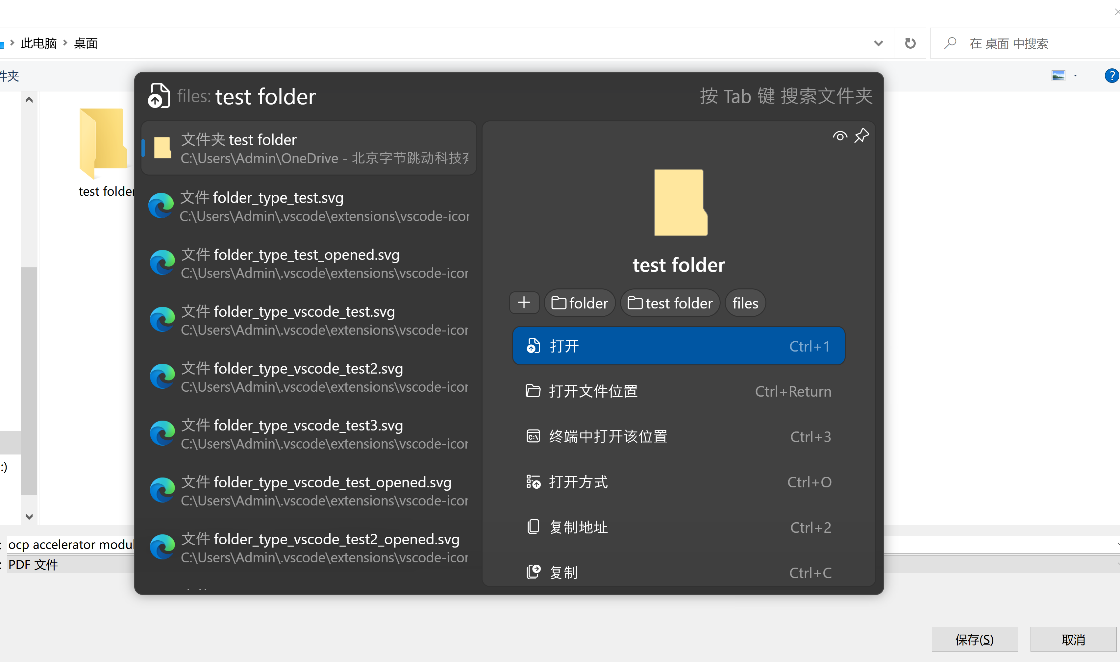Select the 'test folder' tag chip

click(x=670, y=303)
